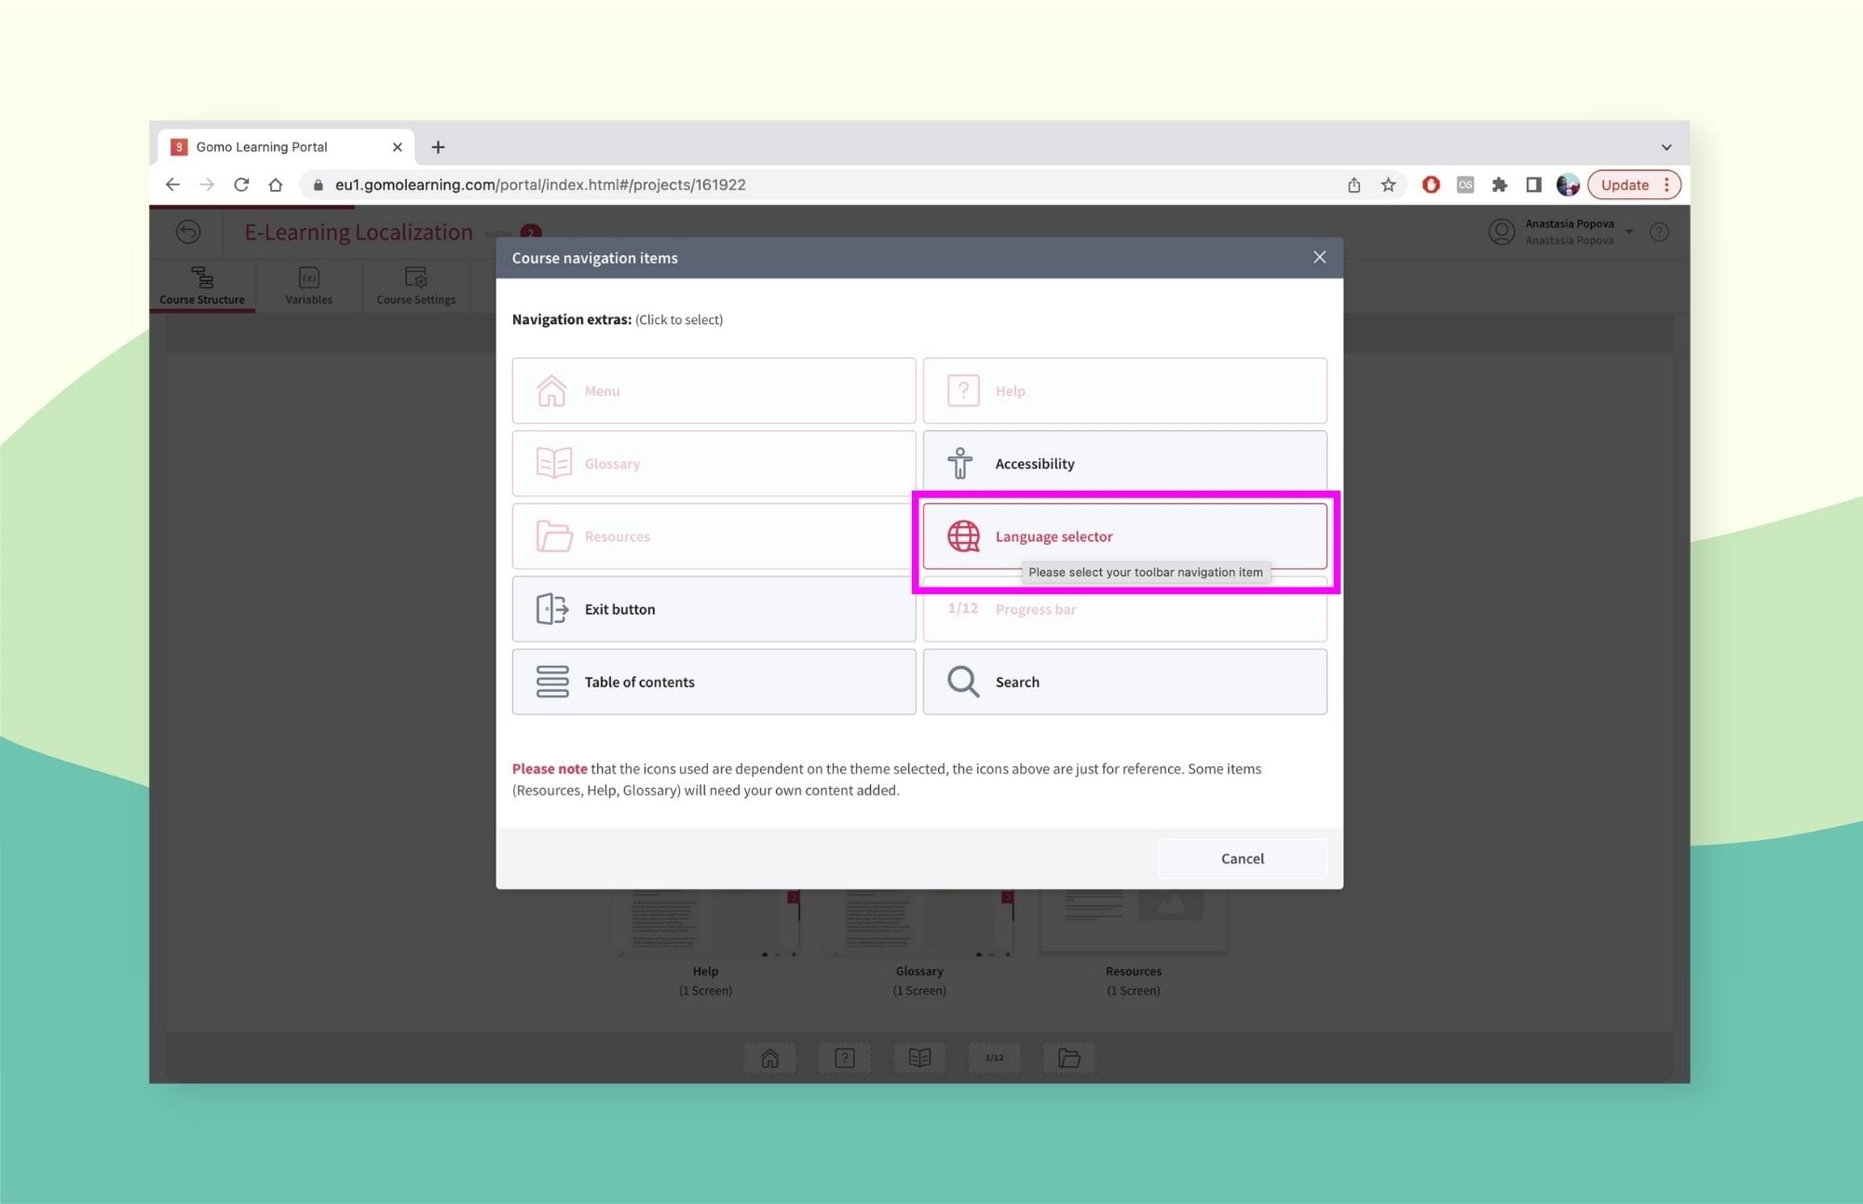Screen dimensions: 1863x1204
Task: Open the Variables tab
Action: point(308,287)
